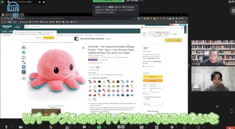Open the Zoom security shield menu
Viewport: 235px width, 129px height.
pyautogui.click(x=51, y=127)
